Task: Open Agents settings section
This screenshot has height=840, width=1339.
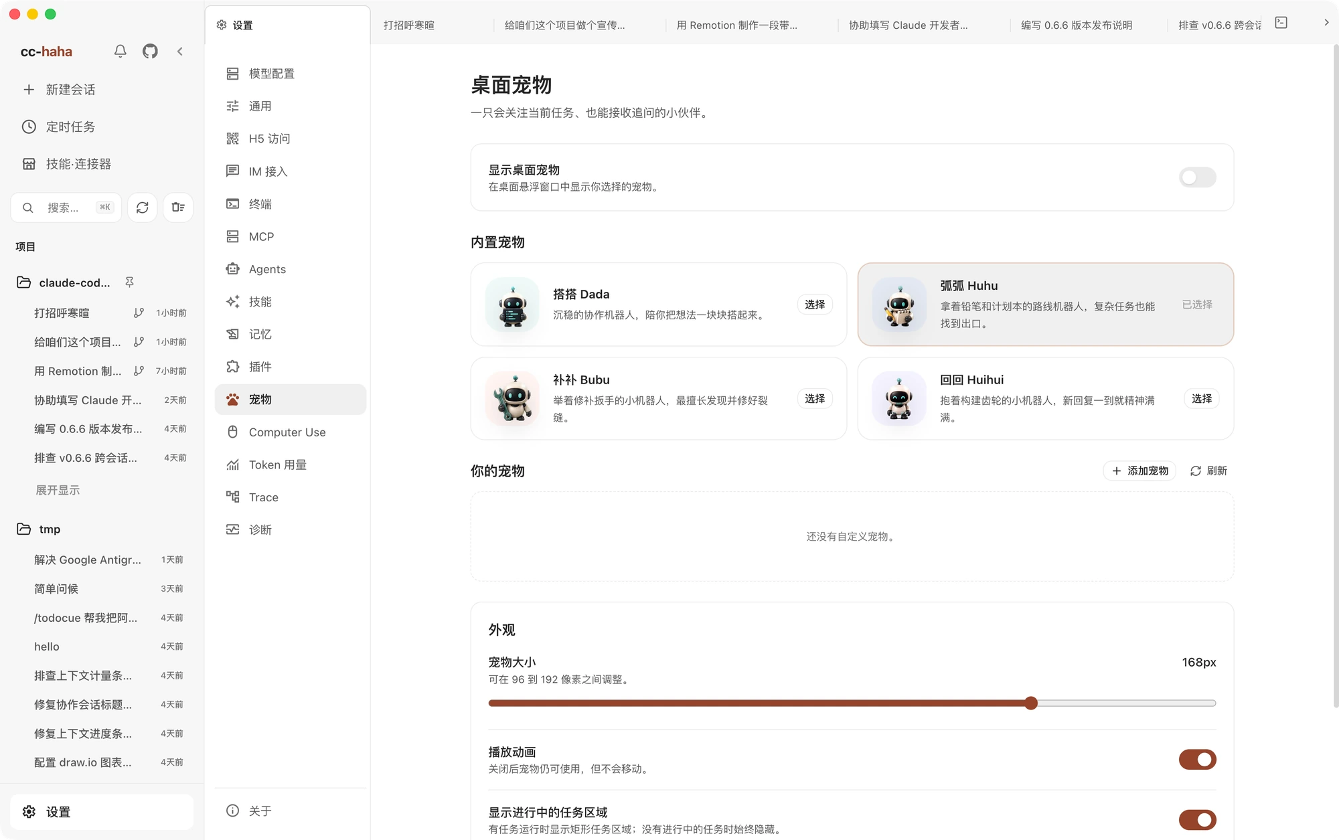Action: coord(291,269)
